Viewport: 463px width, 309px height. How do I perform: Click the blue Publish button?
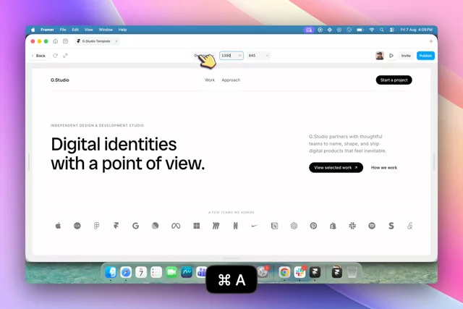click(x=425, y=56)
